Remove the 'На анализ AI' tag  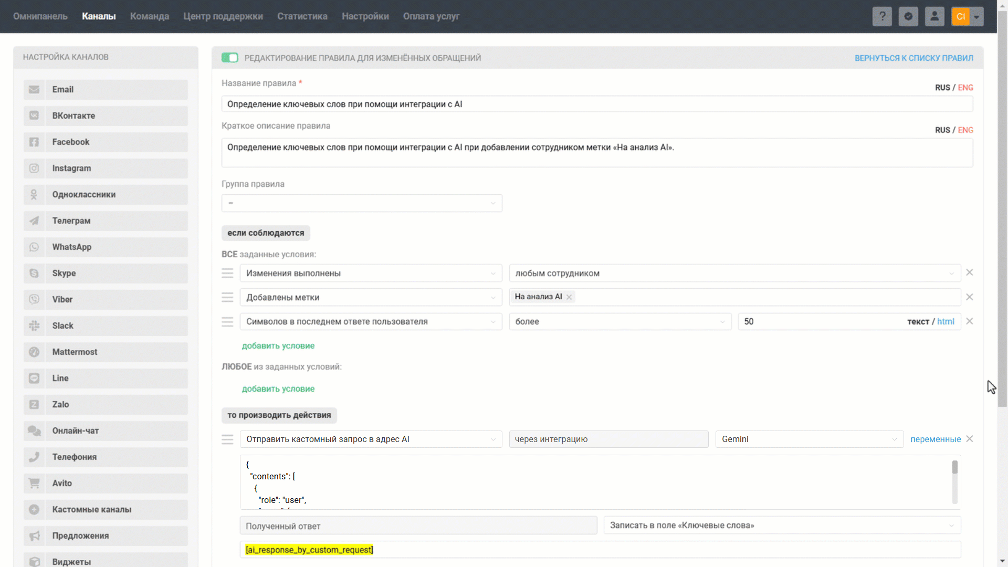pos(569,297)
